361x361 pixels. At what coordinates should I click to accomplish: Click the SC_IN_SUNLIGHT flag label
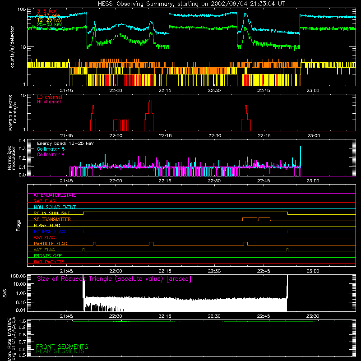52,213
